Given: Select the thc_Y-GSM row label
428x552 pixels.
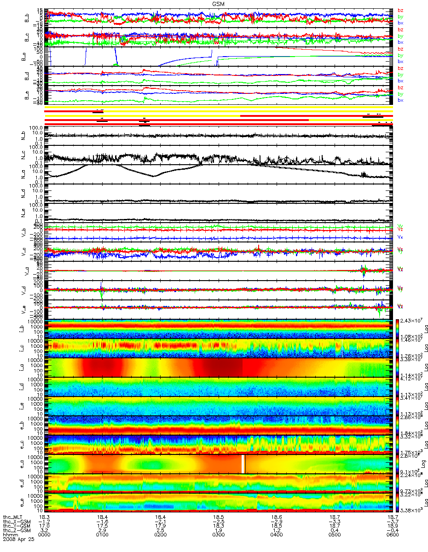Looking at the screenshot, I should click(17, 526).
